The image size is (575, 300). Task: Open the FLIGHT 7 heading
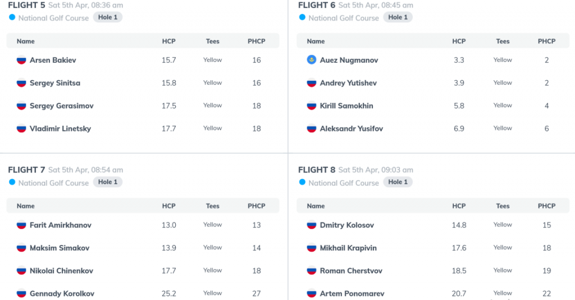(26, 170)
